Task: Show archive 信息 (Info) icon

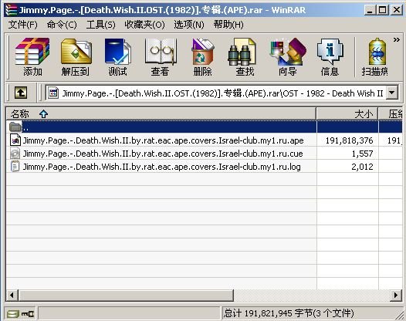Action: pyautogui.click(x=330, y=56)
